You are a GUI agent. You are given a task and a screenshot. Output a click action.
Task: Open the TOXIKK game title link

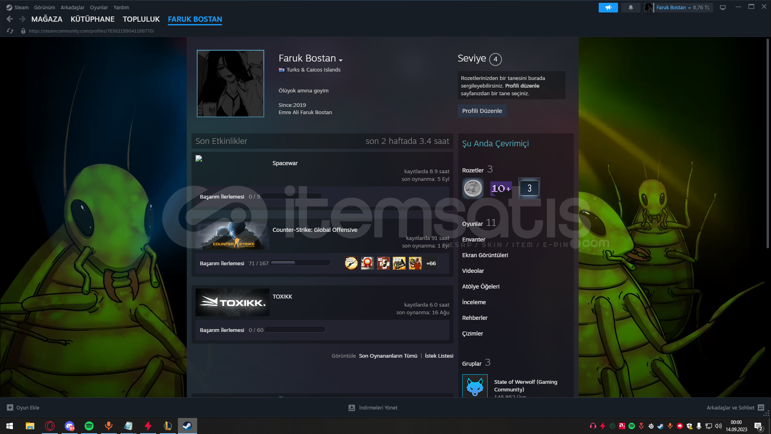pos(282,297)
